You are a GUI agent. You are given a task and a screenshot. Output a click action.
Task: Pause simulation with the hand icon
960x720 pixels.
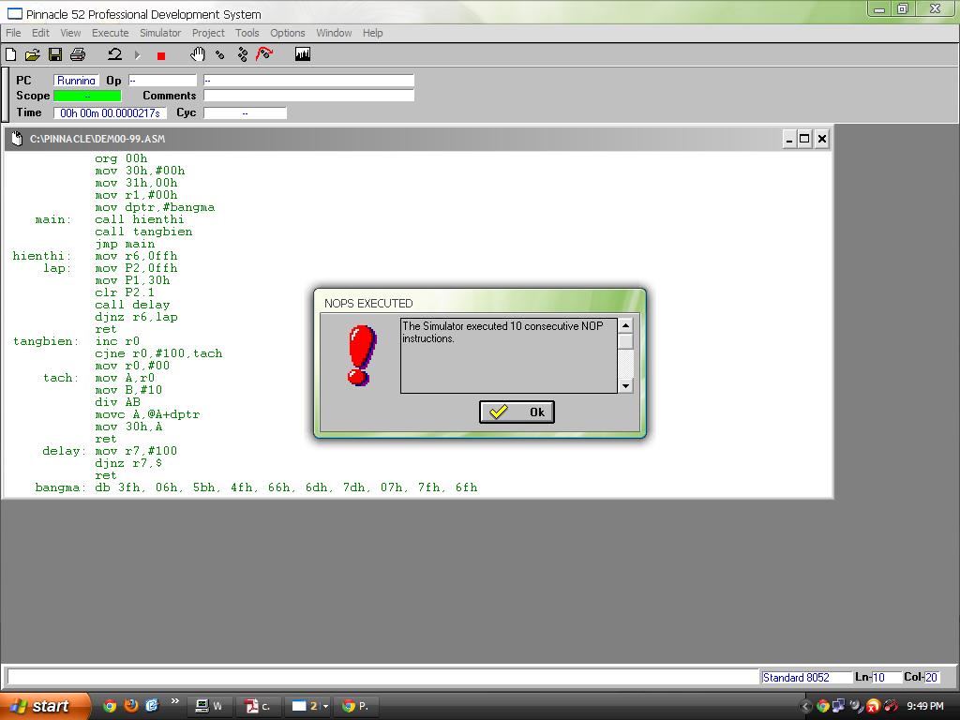(197, 54)
